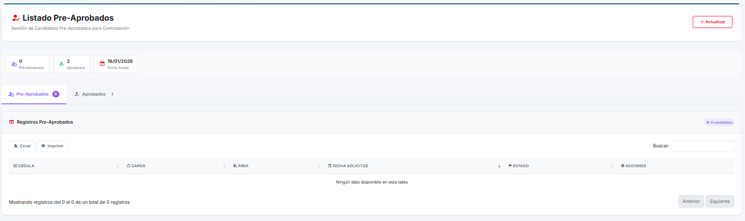Switch to the Aprobados tab

tap(94, 94)
